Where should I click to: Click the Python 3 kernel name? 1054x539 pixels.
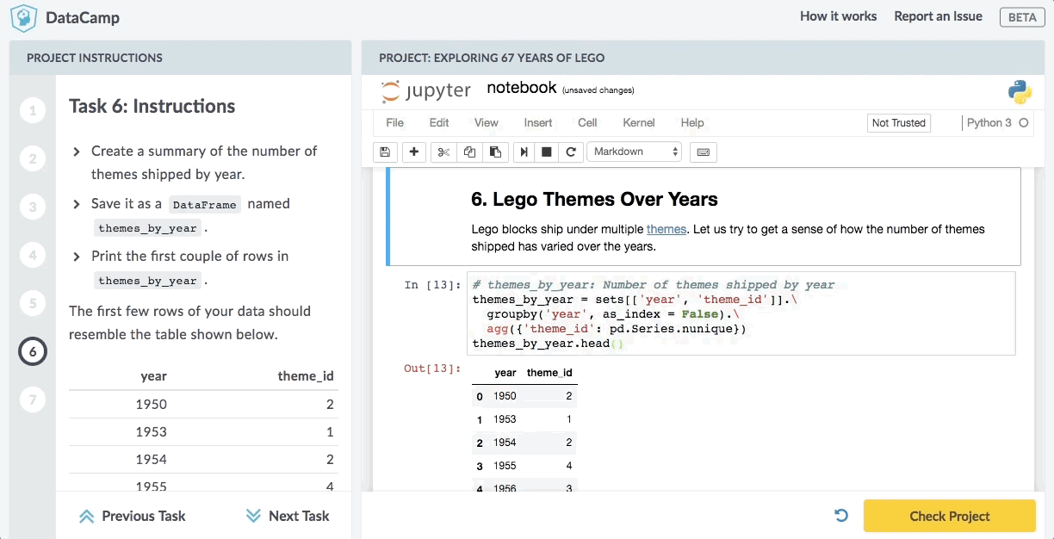coord(989,123)
